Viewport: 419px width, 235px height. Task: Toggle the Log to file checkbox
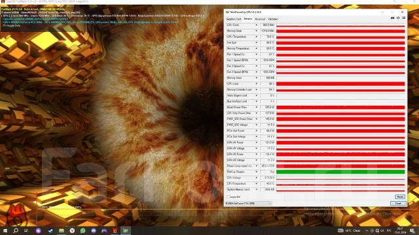228,197
